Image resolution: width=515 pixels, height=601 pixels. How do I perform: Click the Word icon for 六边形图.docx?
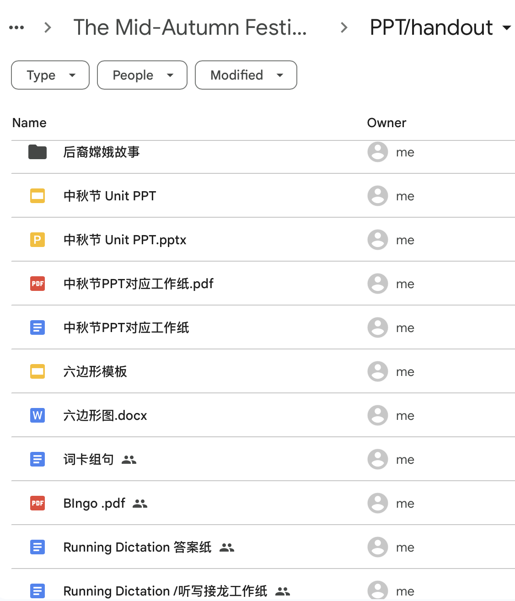(38, 415)
